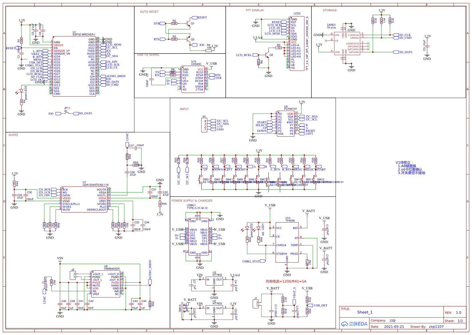
Task: Click the H1 four-pin header symbol
Action: (x=204, y=125)
